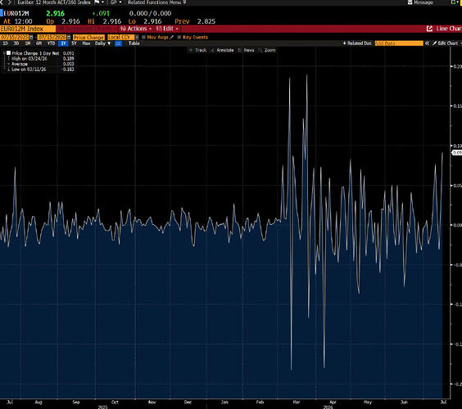
Task: Open the Actions dropdown menu
Action: click(135, 29)
